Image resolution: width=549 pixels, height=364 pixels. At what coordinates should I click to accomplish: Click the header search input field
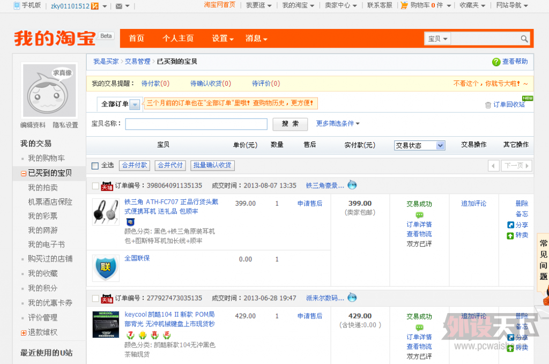pyautogui.click(x=485, y=39)
